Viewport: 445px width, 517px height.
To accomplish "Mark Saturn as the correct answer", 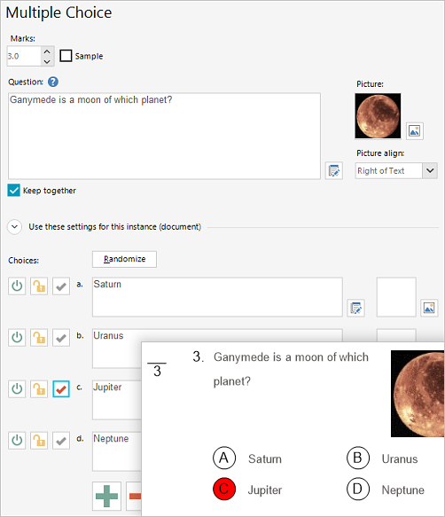I will click(x=61, y=286).
